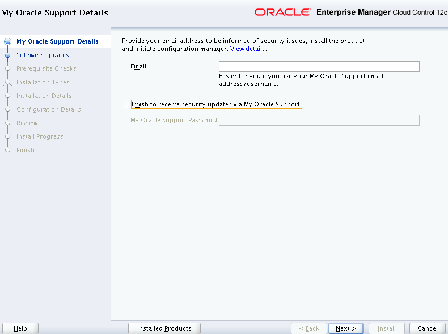This screenshot has width=448, height=334.
Task: Select My Oracle Support Details step
Action: pyautogui.click(x=57, y=41)
